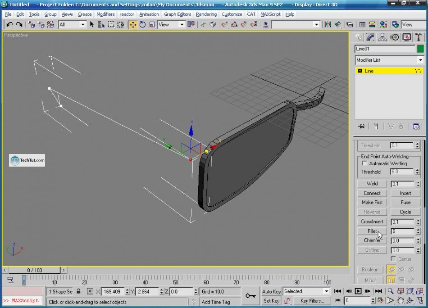Select the Select and Rotate tool
428x308 pixels.
(142, 25)
